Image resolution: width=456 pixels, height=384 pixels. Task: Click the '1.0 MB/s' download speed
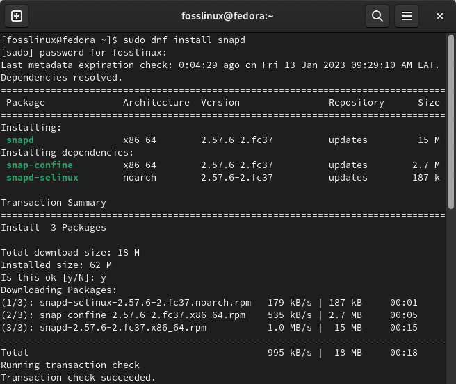point(290,327)
